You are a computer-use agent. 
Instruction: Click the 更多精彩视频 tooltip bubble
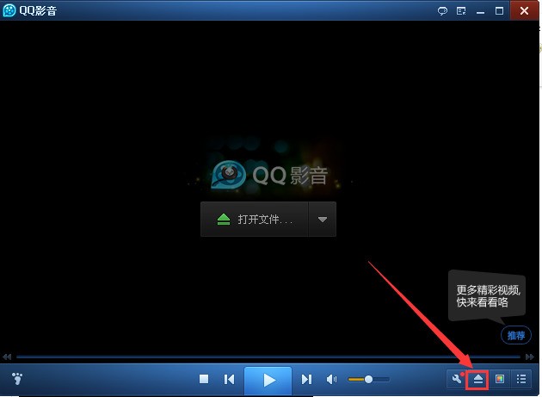click(487, 296)
